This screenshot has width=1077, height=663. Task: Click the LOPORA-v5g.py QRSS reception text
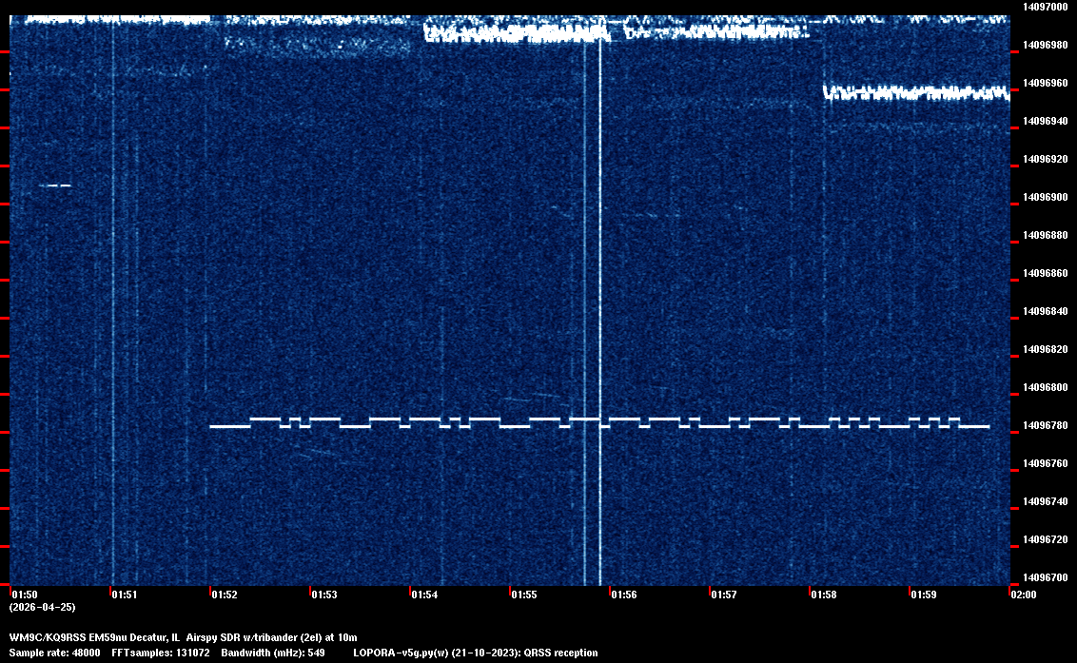tap(476, 653)
